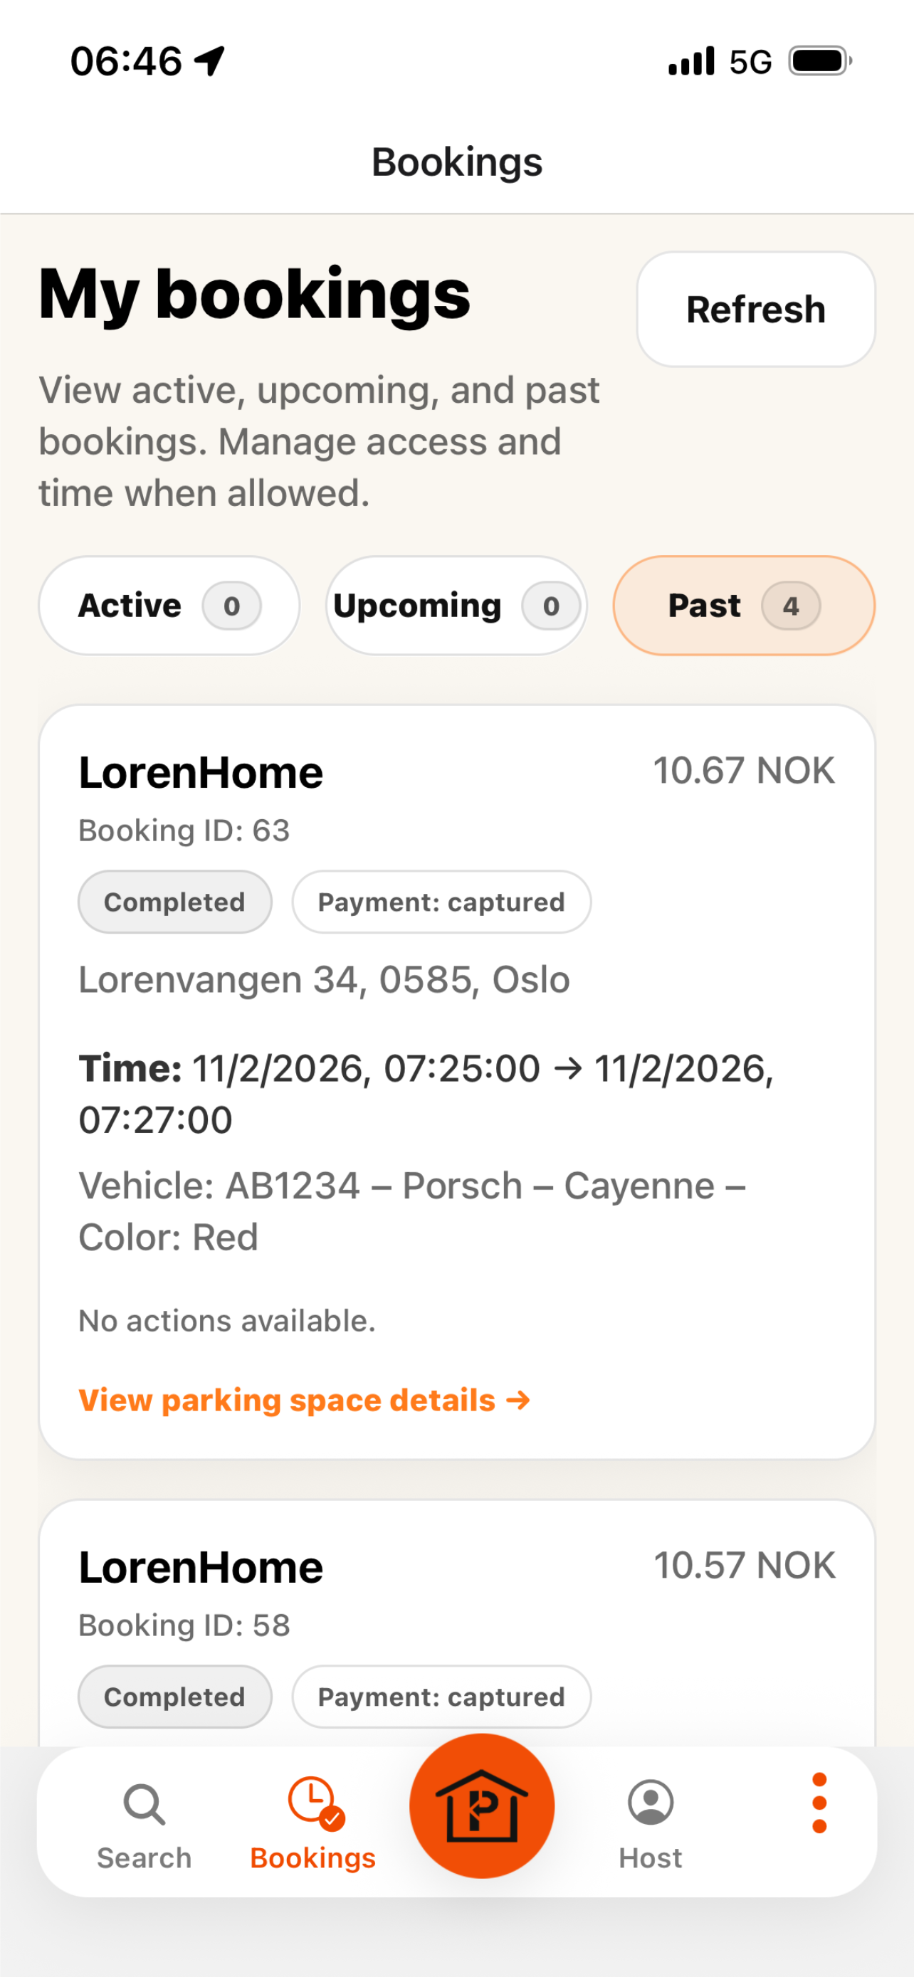The image size is (914, 1977).
Task: Switch to the Upcoming bookings filter
Action: [x=456, y=606]
